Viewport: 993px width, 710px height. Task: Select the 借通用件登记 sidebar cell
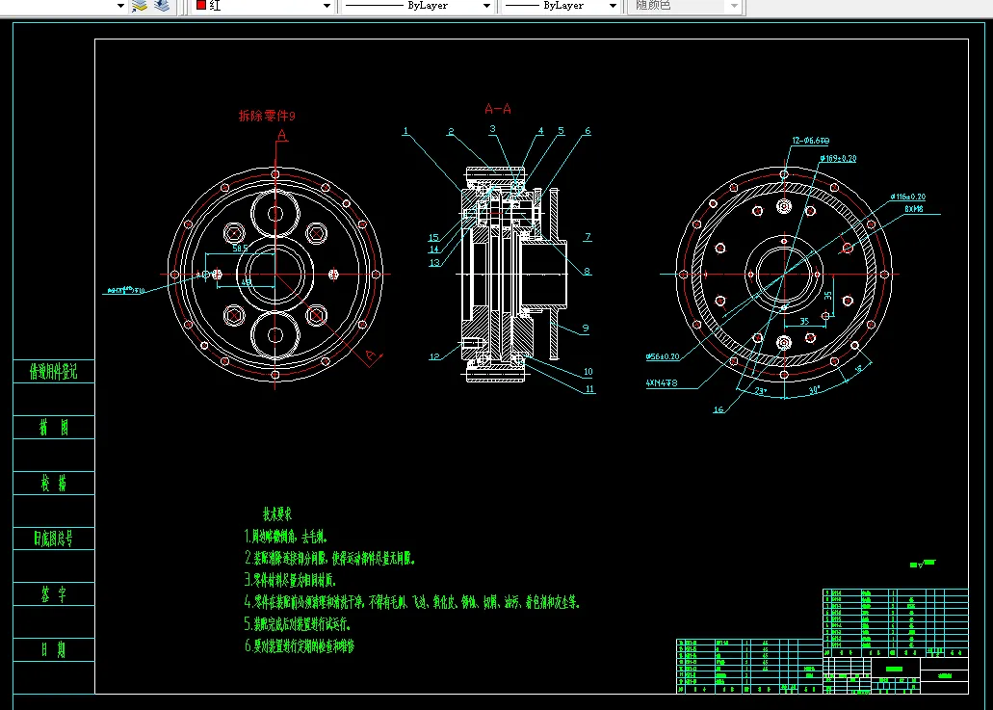click(x=54, y=371)
